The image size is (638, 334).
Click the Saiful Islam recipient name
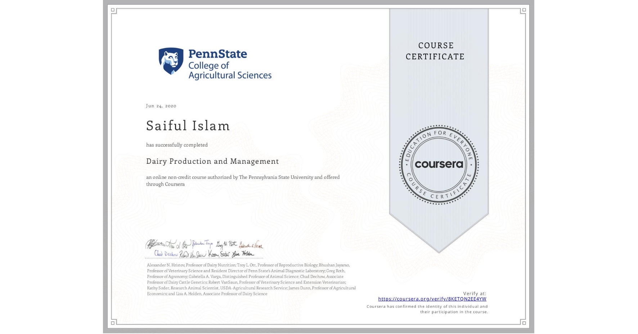pyautogui.click(x=188, y=126)
